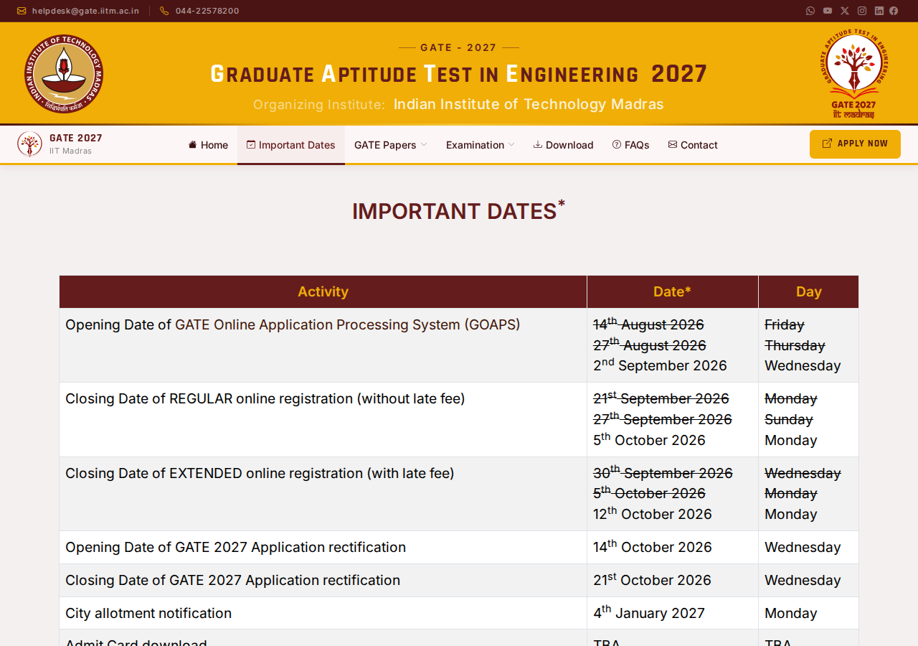Screen dimensions: 918x646
Task: Open the LinkedIn social icon
Action: 879,11
